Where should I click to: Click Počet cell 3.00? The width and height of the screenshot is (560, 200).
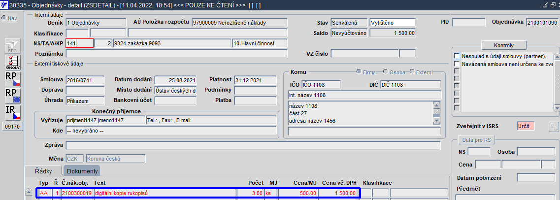tap(251, 193)
